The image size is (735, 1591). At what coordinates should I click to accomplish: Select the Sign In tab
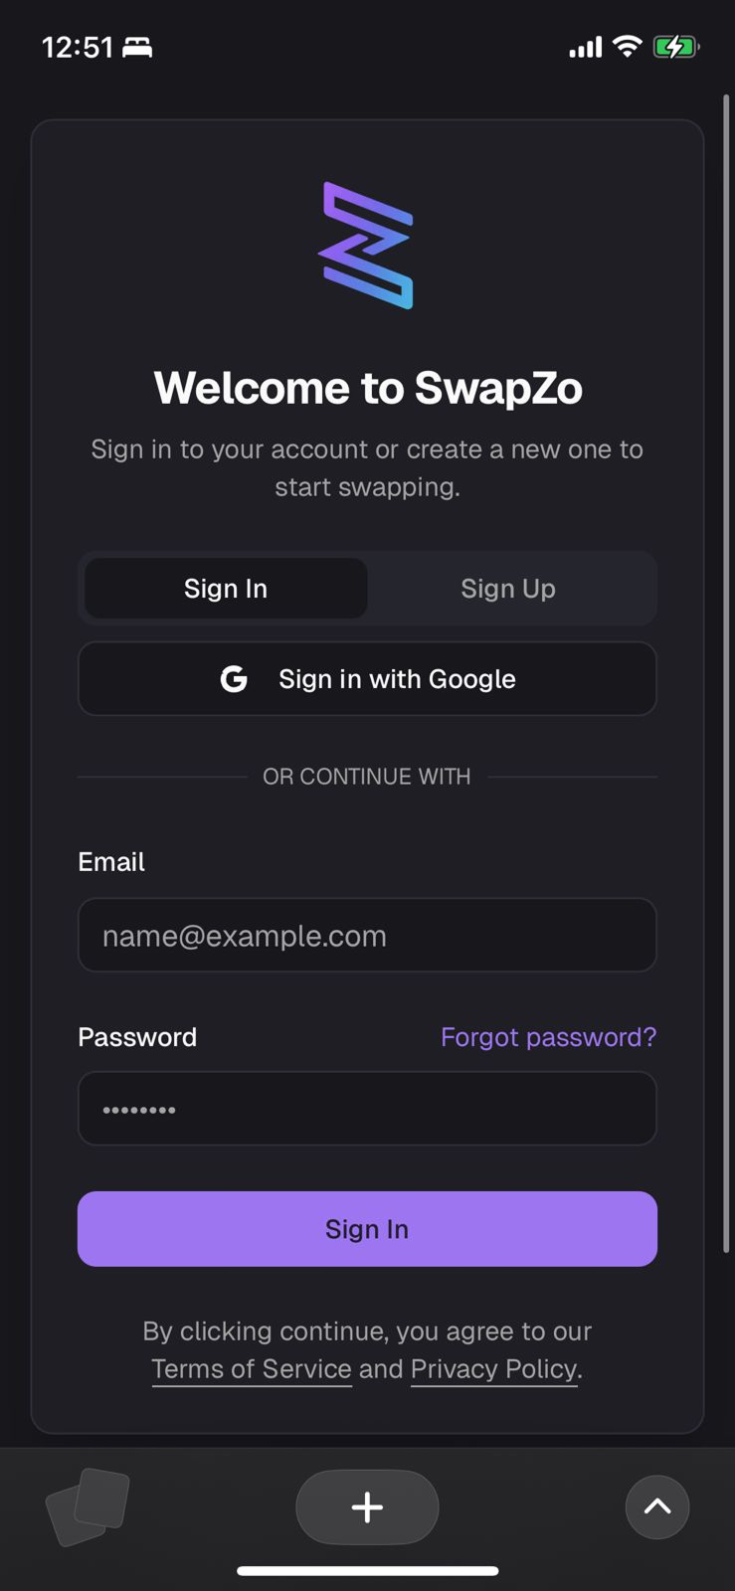pyautogui.click(x=226, y=589)
